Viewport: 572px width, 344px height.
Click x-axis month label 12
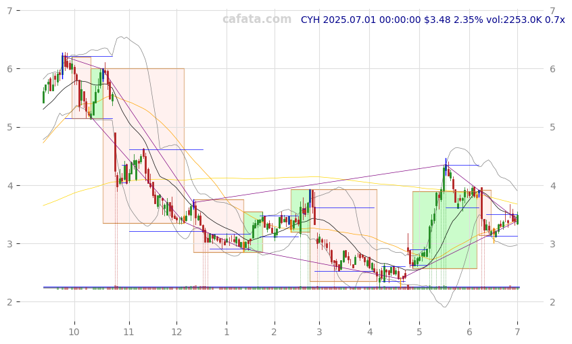(x=176, y=332)
